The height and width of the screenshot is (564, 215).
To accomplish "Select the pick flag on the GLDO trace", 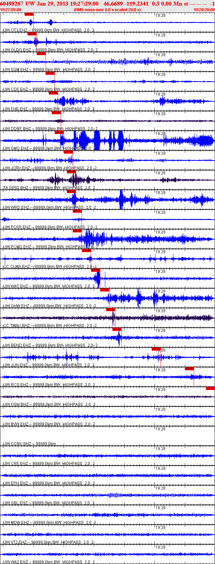I will (32, 34).
